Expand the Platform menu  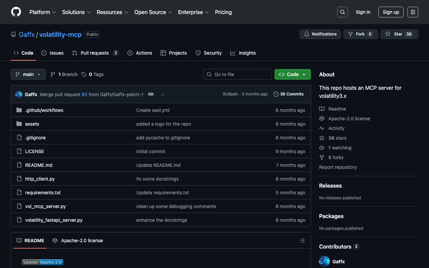point(43,12)
